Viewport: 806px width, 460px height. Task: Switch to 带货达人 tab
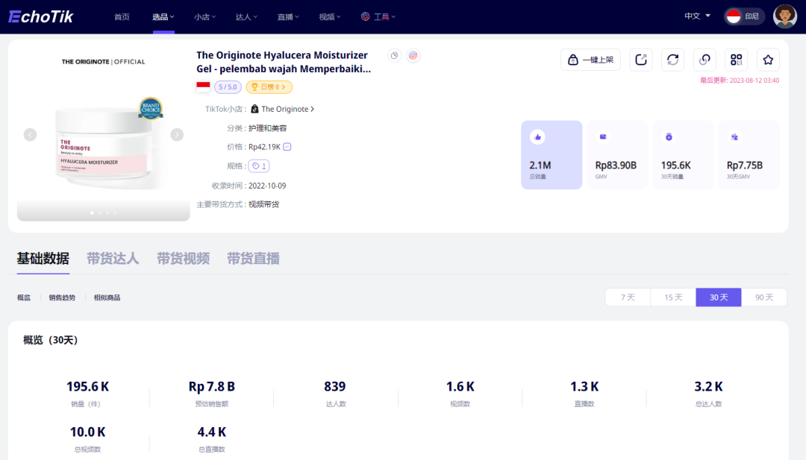pos(113,258)
